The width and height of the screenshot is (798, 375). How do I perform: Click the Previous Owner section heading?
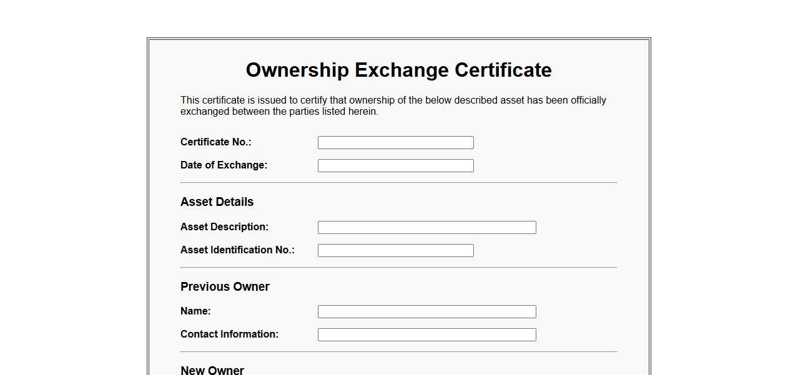[x=225, y=287]
